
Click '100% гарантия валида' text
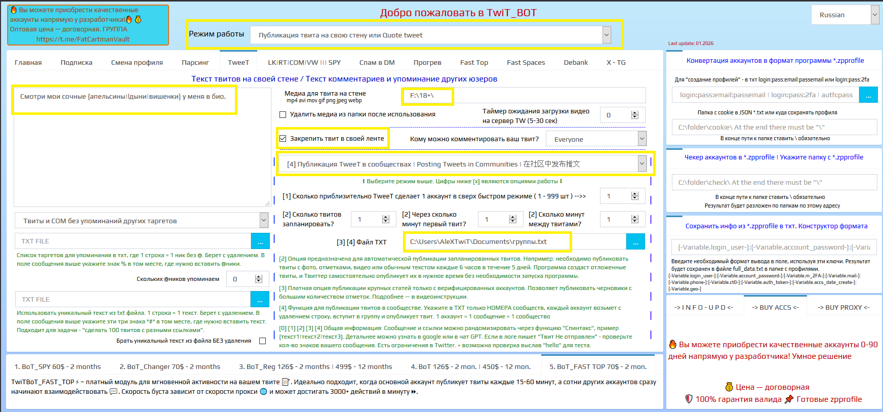coord(738,399)
